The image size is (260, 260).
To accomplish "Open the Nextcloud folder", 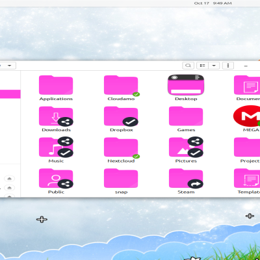I will coord(121,147).
